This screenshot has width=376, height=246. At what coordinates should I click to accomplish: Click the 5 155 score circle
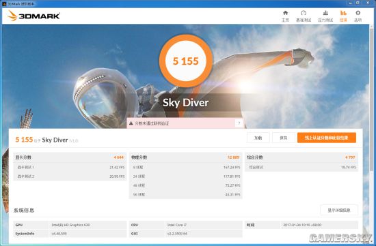coord(186,61)
